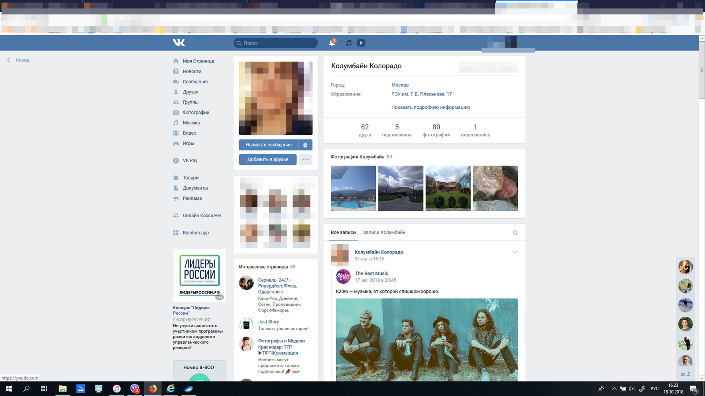The image size is (705, 396).
Task: Click Добавить в друзья button
Action: [x=268, y=159]
